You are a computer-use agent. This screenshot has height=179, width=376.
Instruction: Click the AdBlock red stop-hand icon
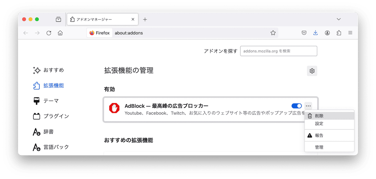pos(114,108)
